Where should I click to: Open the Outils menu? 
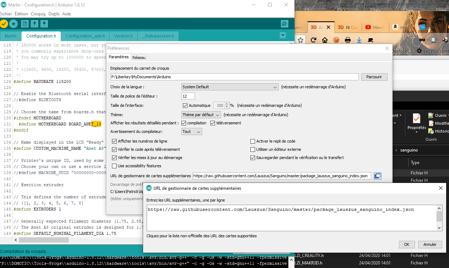54,14
